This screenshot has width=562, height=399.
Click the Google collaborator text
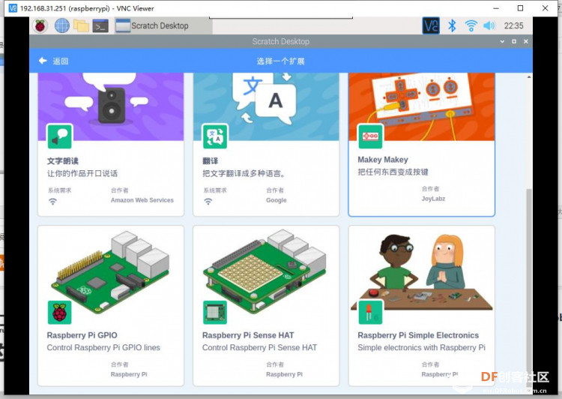point(277,200)
